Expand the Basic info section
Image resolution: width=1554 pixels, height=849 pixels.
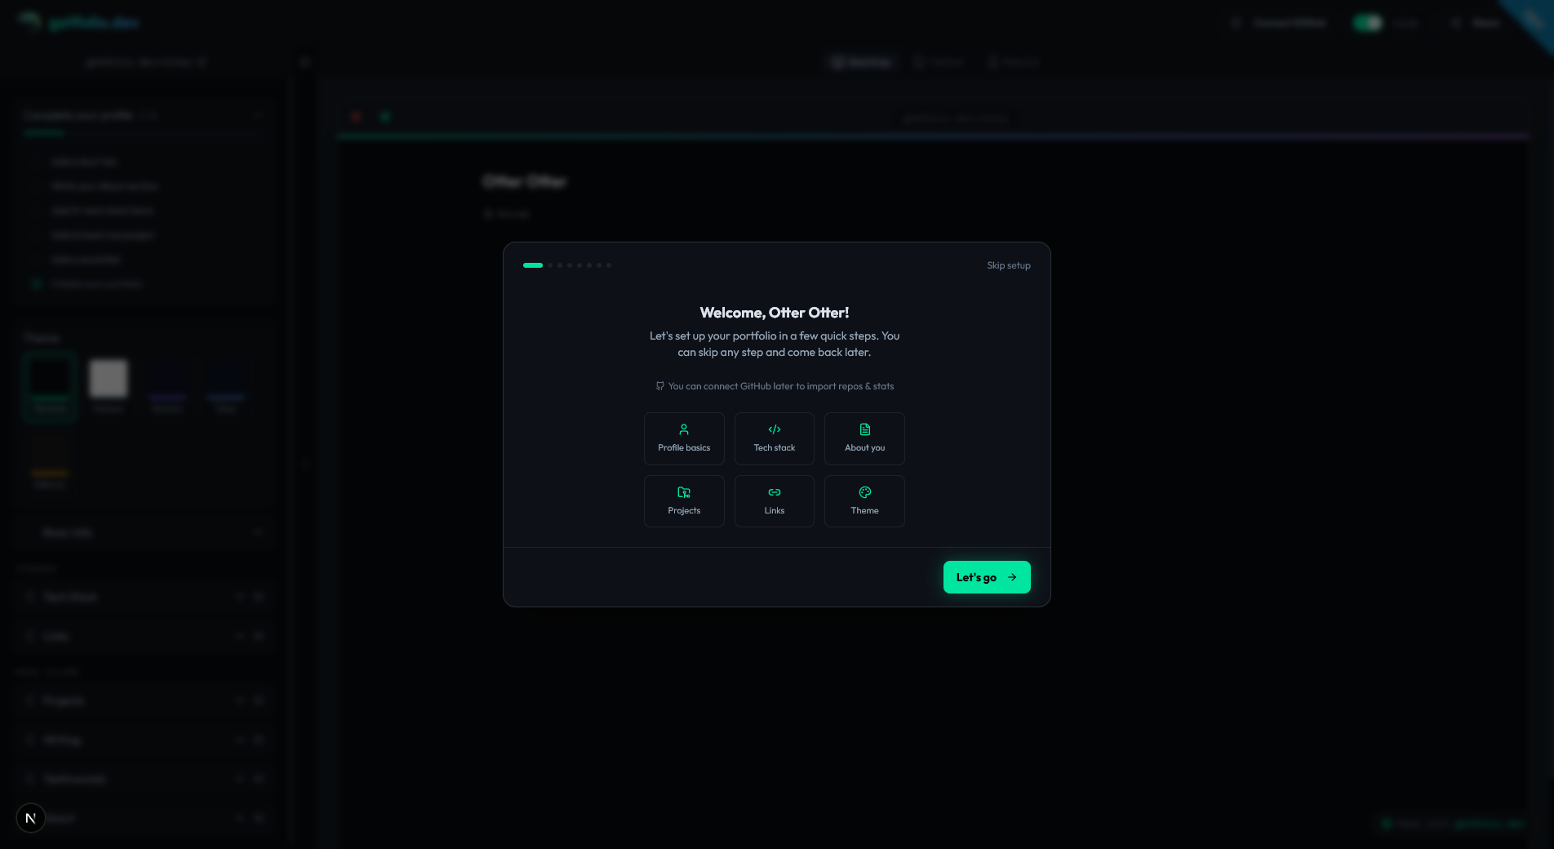coord(258,531)
